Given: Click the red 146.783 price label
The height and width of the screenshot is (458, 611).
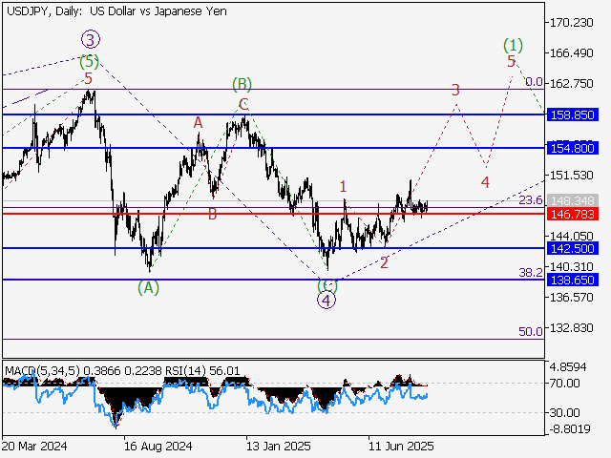Looking at the screenshot, I should (573, 216).
